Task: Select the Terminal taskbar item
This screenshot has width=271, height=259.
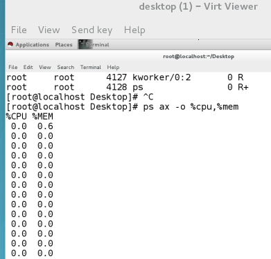Action: (x=94, y=44)
